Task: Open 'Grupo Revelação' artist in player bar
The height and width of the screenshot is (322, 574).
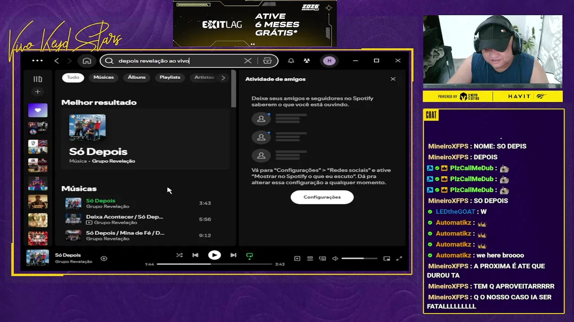Action: tap(74, 262)
